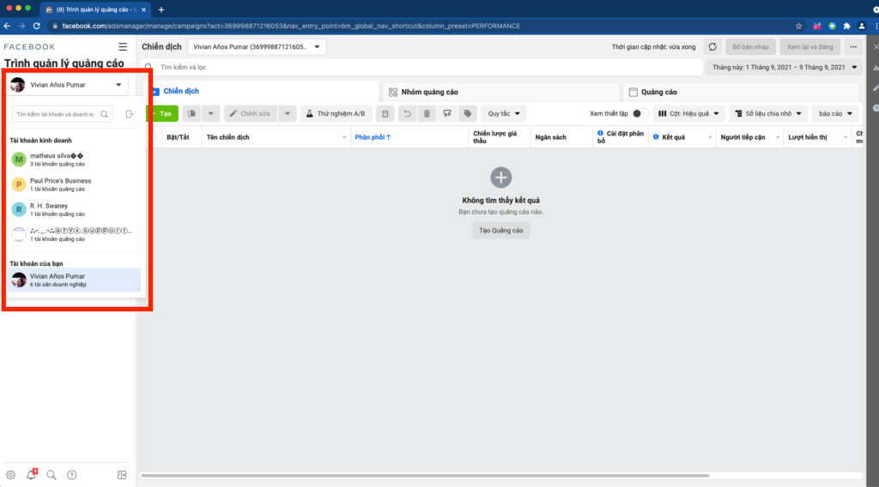Viewport: 879px width, 487px height.
Task: Click the collapse sidebar panel icon
Action: click(122, 475)
